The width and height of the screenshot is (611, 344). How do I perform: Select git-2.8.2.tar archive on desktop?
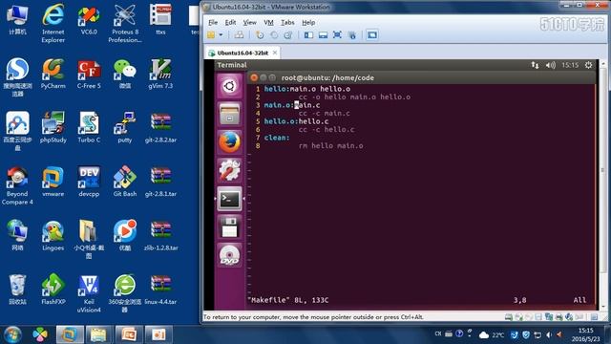(160, 127)
